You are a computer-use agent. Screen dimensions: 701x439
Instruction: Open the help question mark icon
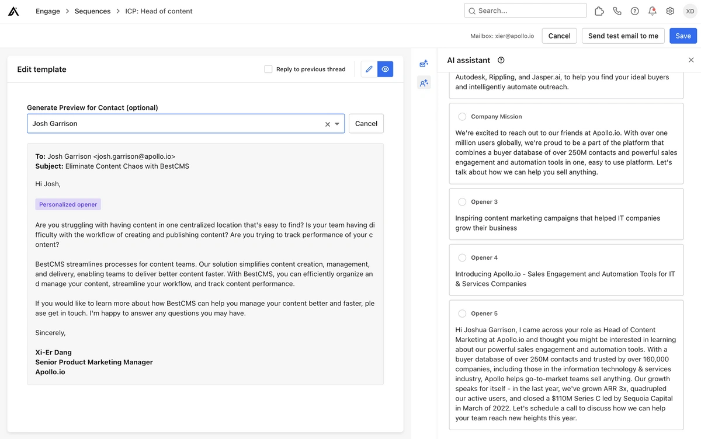[x=635, y=11]
